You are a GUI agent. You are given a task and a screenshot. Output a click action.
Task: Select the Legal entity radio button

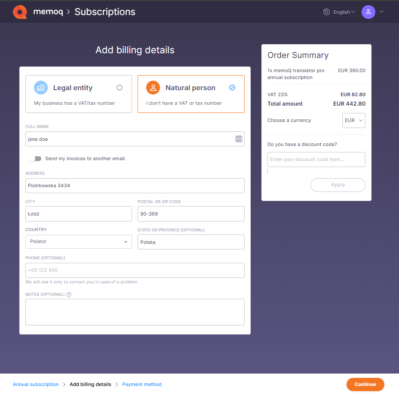point(120,88)
